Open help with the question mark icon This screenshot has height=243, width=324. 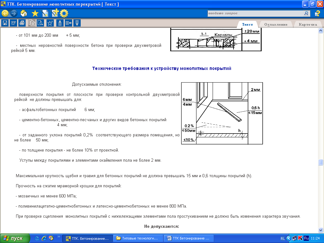(x=317, y=13)
